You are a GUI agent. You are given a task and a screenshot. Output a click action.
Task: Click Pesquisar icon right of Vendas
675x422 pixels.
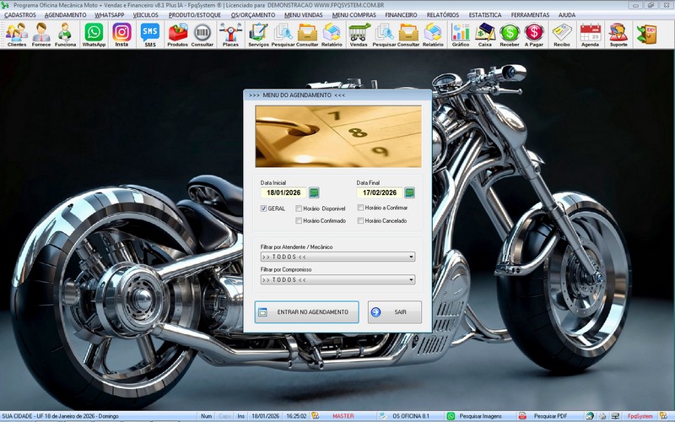(x=384, y=35)
